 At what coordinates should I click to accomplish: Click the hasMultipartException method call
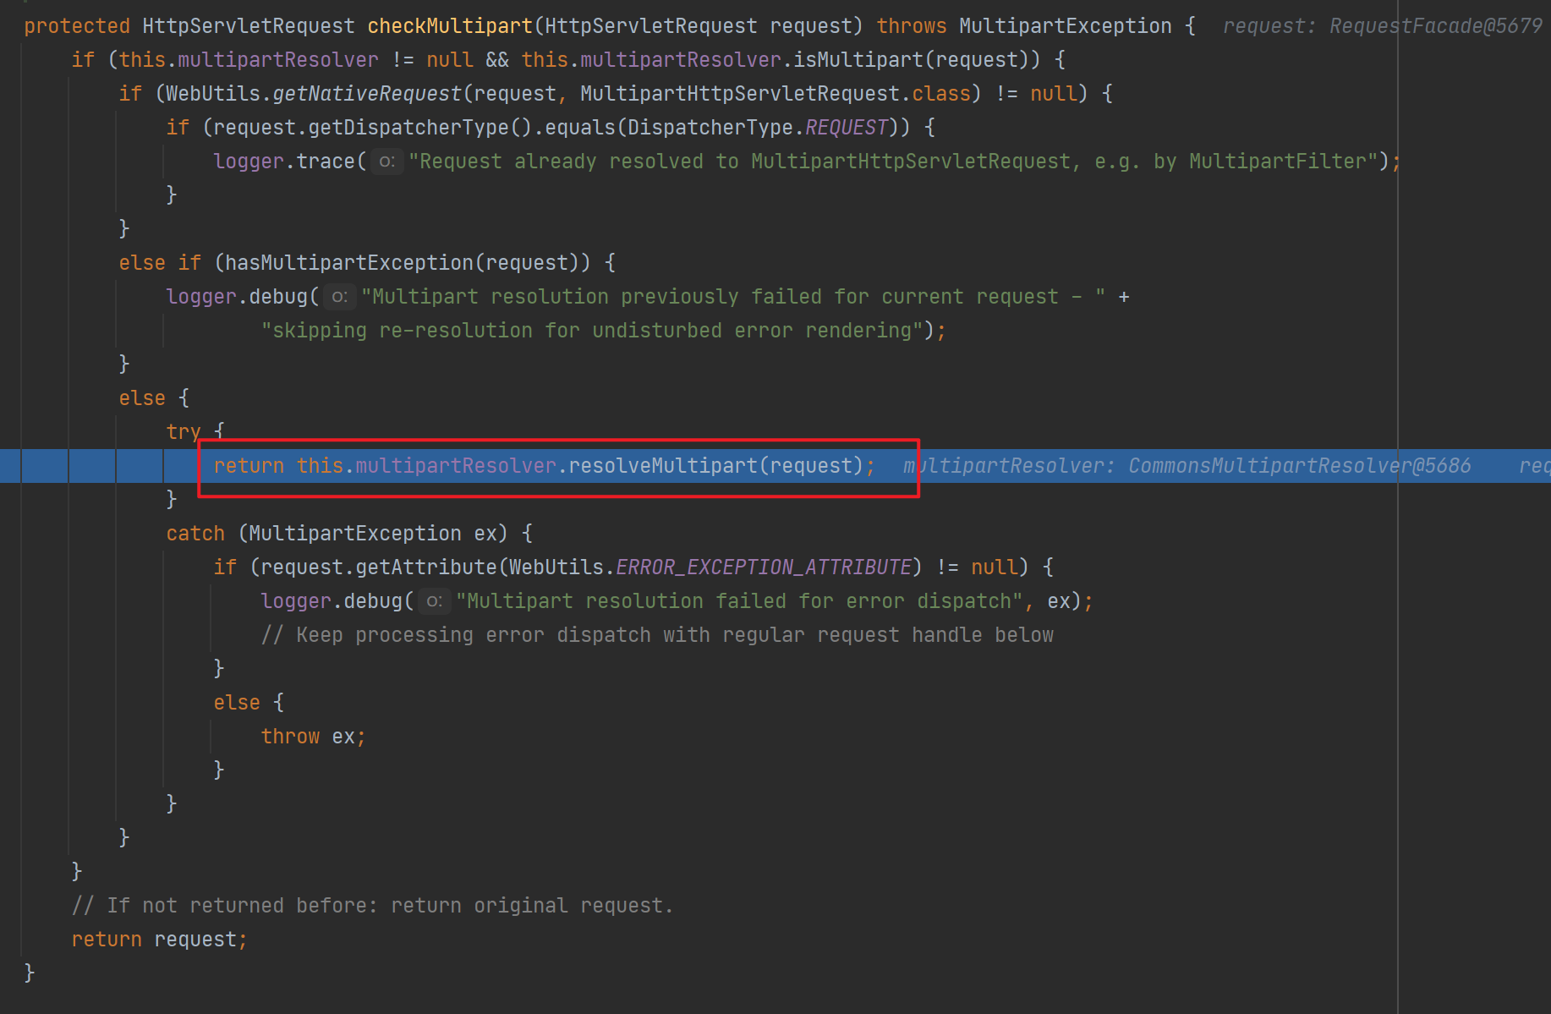tap(348, 263)
